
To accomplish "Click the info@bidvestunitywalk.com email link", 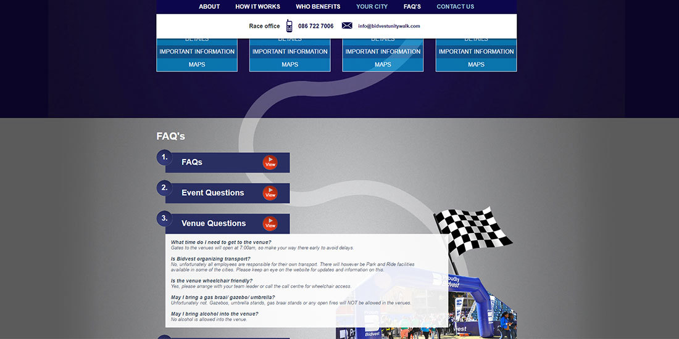I will coord(389,27).
